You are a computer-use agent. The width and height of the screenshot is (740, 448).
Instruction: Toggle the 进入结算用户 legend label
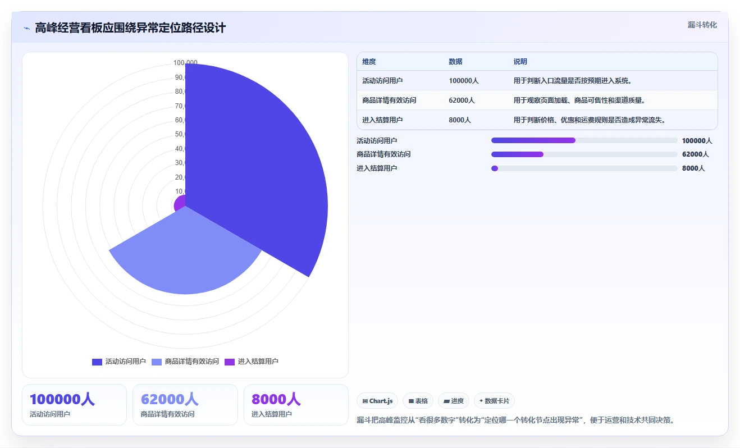point(258,362)
